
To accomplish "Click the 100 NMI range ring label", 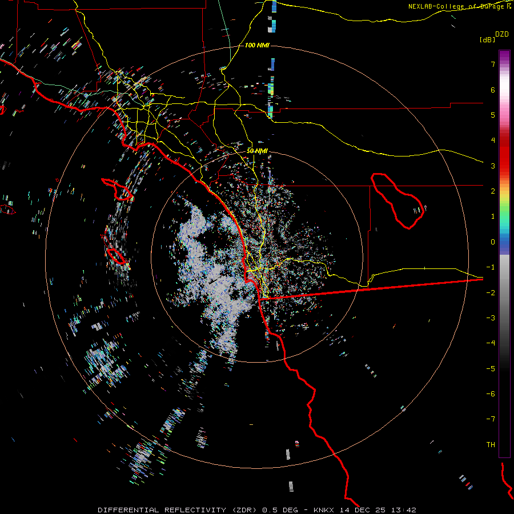I will (x=257, y=45).
